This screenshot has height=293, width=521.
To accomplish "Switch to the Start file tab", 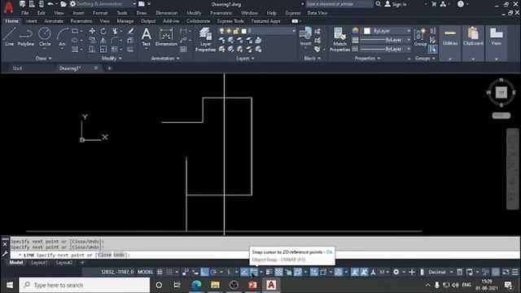I will [x=17, y=68].
